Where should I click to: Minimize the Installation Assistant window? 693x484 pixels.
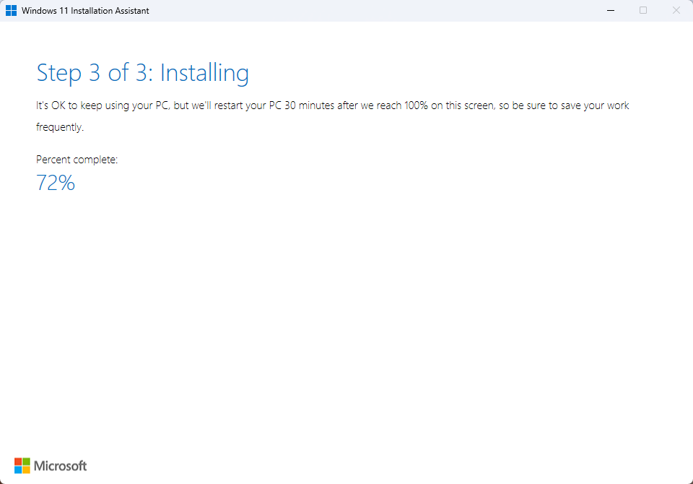pyautogui.click(x=611, y=10)
